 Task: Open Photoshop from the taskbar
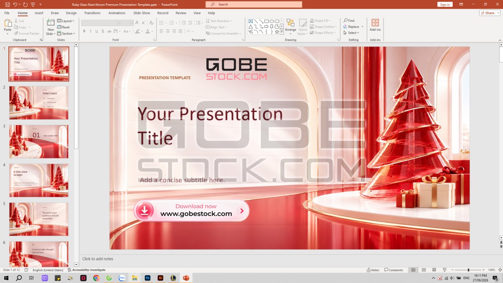[x=148, y=278]
